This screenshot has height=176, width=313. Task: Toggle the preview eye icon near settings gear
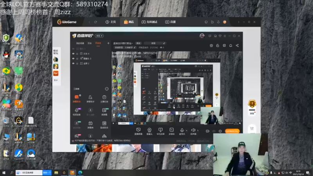point(214,131)
